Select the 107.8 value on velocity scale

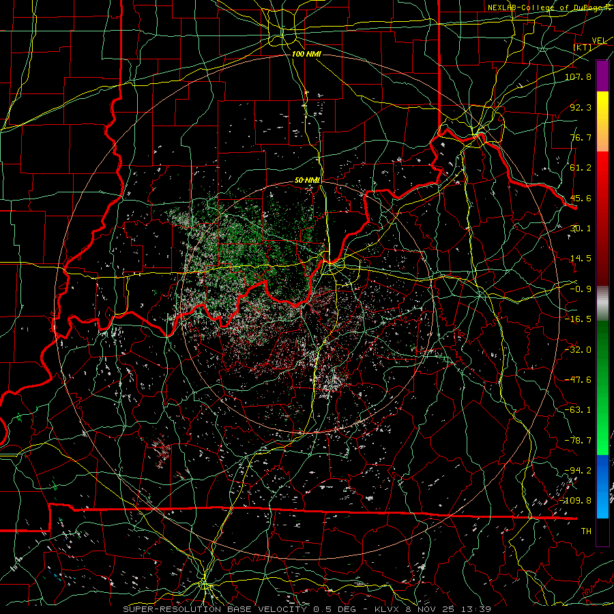pos(578,76)
